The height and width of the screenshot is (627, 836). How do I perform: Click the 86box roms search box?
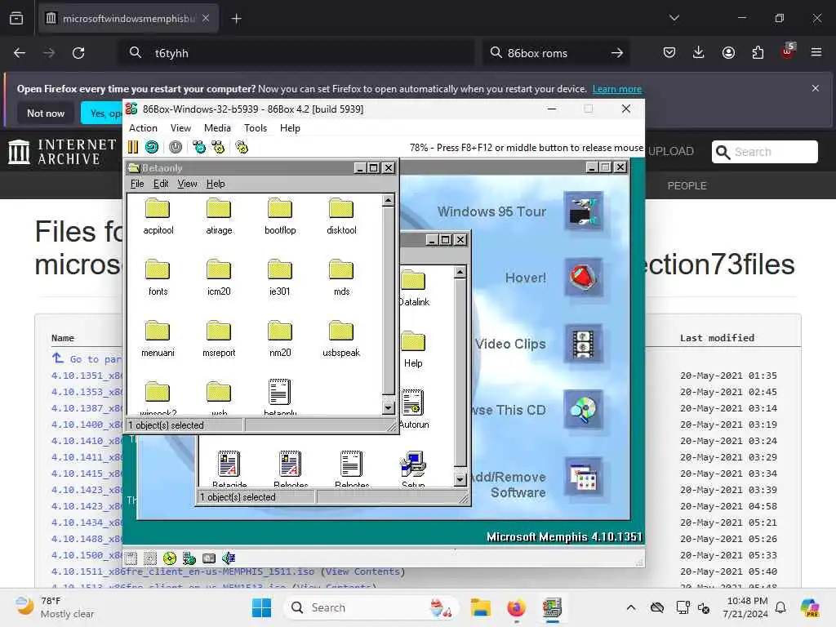[556, 53]
